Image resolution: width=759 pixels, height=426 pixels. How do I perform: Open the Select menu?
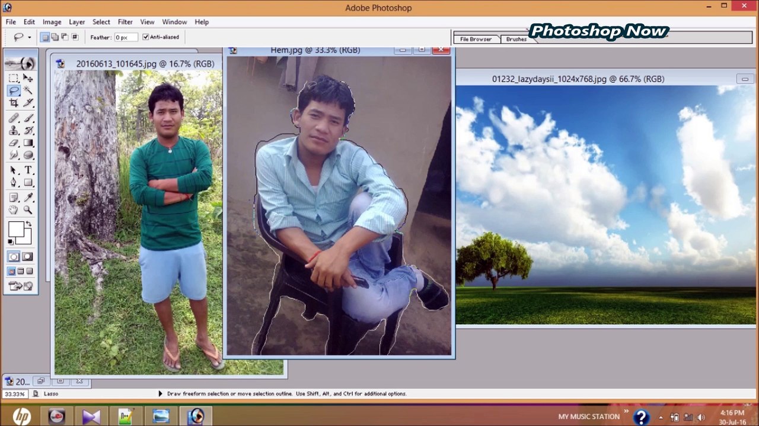pos(101,22)
